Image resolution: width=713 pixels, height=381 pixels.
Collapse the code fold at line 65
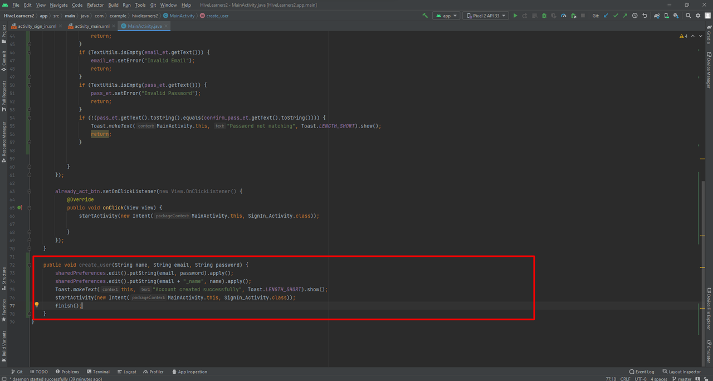tap(30, 207)
